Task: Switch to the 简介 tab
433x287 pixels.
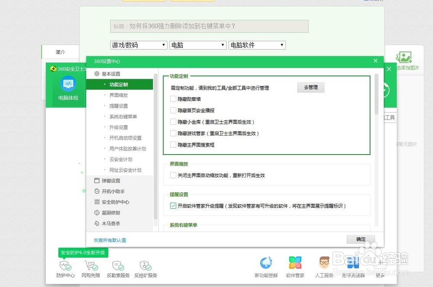Action: click(x=60, y=52)
